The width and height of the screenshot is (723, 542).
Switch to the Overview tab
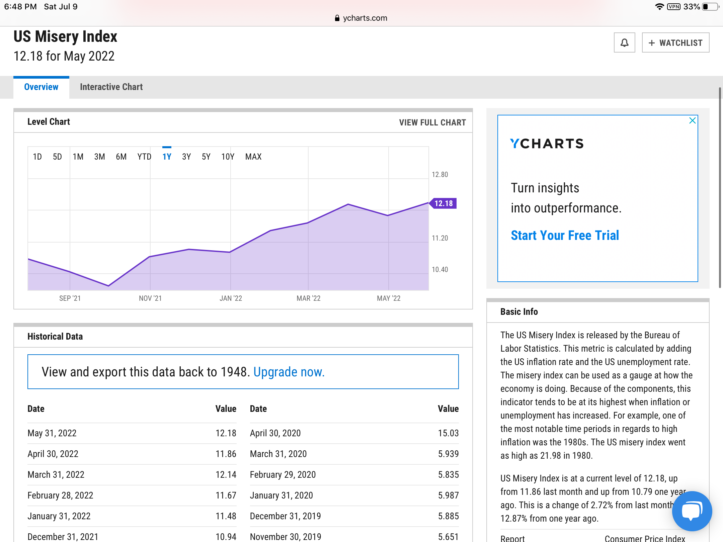(x=41, y=87)
